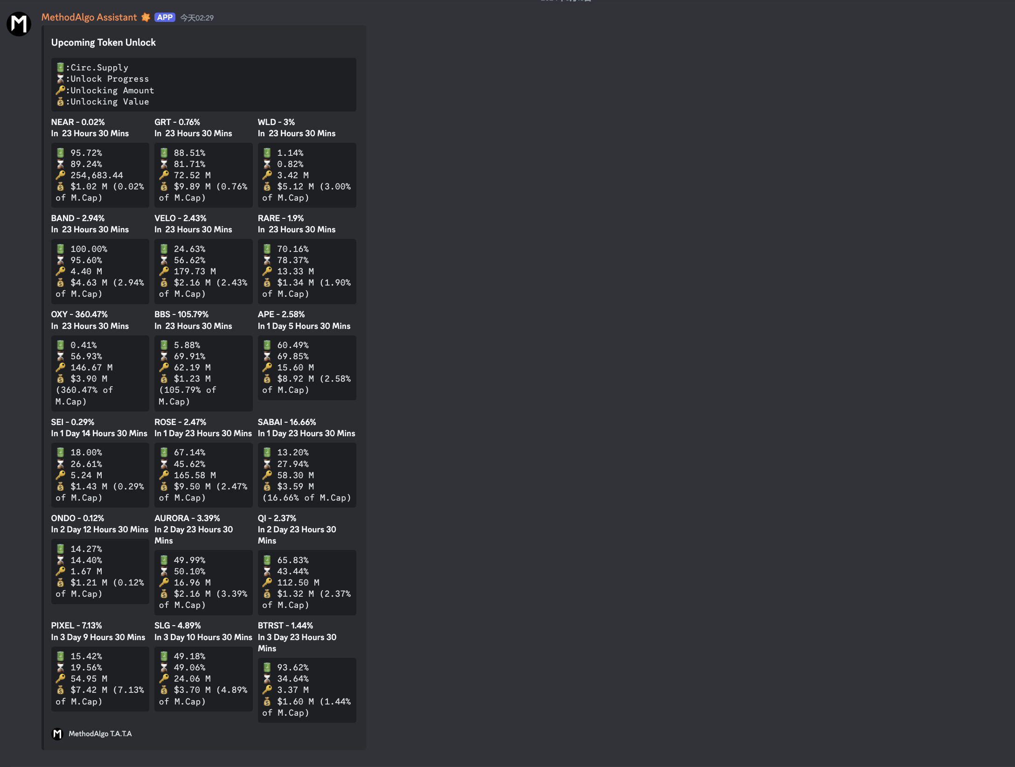
Task: Click the battery icon in the OXY block
Action: [x=60, y=345]
